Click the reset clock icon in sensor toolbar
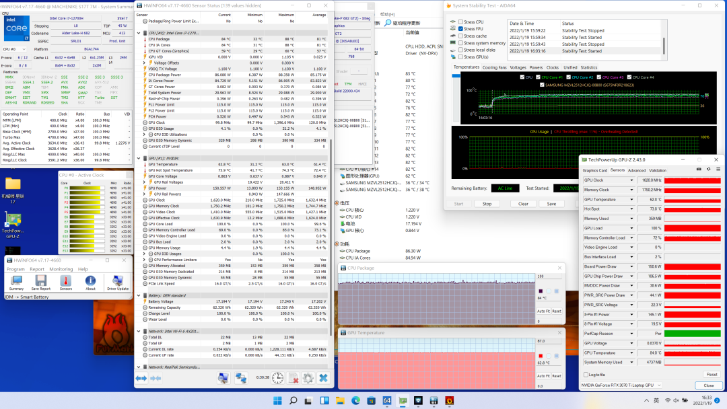 (277, 379)
